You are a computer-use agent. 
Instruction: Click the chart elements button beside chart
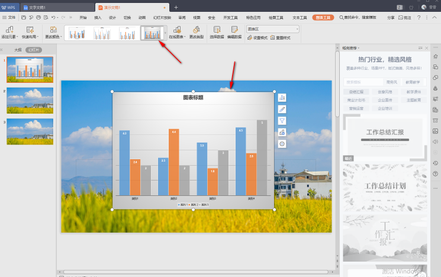[x=282, y=97]
